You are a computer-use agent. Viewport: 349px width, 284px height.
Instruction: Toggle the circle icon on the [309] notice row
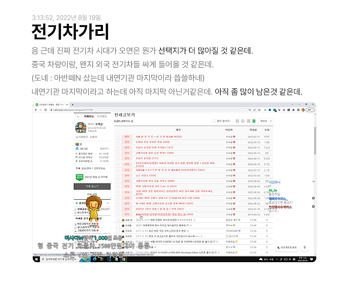(118, 153)
